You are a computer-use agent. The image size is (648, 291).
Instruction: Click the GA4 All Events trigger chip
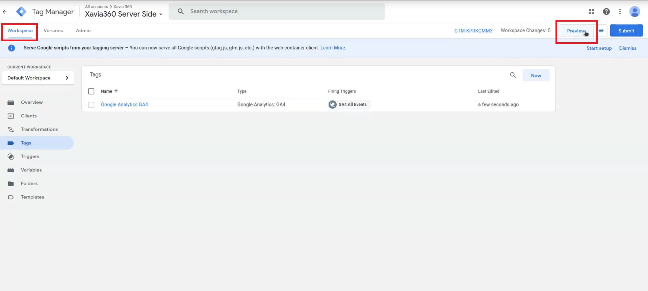(349, 104)
